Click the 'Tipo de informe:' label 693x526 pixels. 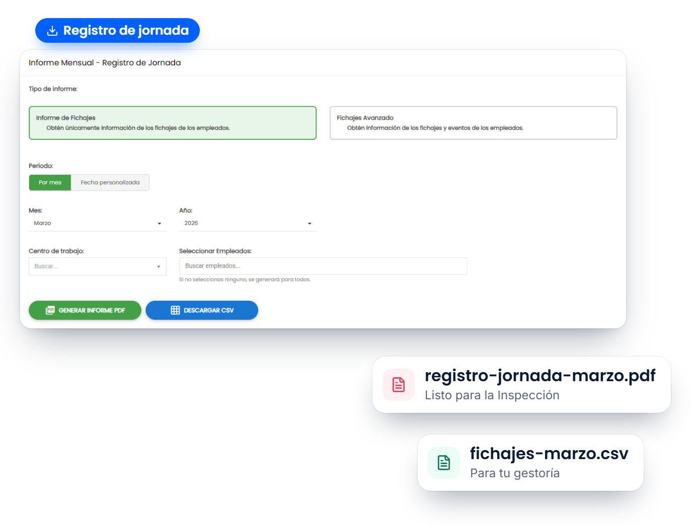(53, 89)
